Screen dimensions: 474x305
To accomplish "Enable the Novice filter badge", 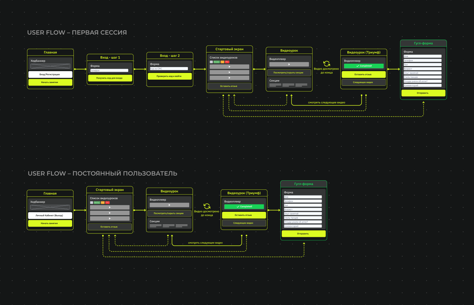I will coord(216,61).
